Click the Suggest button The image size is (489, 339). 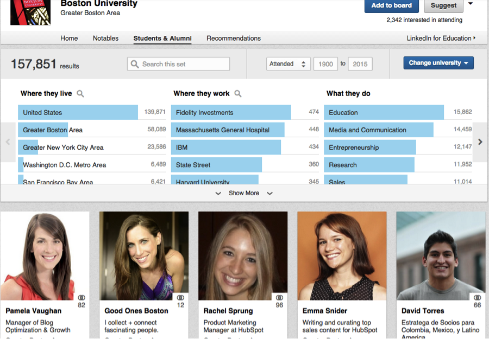click(x=443, y=5)
